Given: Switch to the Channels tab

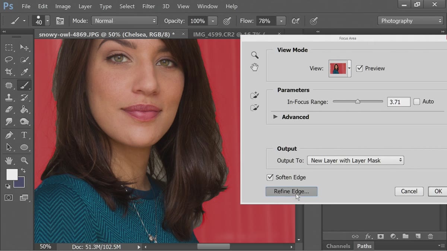Looking at the screenshot, I should tap(338, 246).
